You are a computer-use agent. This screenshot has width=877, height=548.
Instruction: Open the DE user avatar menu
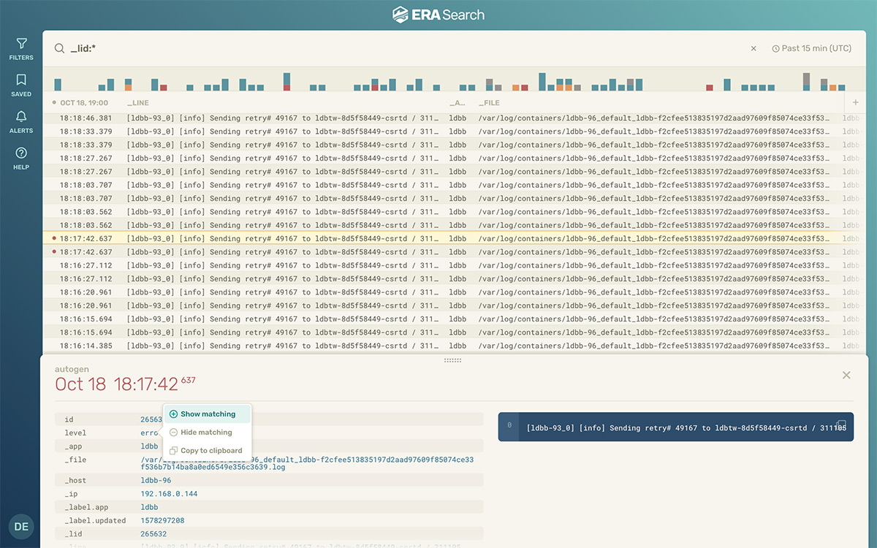click(21, 527)
